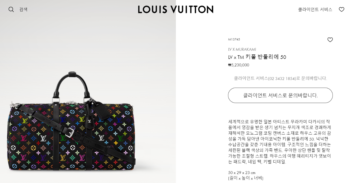Open search via the 검색 label
This screenshot has width=346, height=183.
23,9
